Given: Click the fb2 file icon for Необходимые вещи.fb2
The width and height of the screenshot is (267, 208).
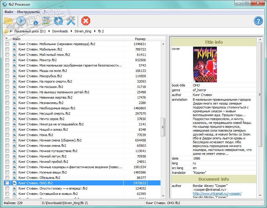Looking at the screenshot, I should [x=15, y=108].
